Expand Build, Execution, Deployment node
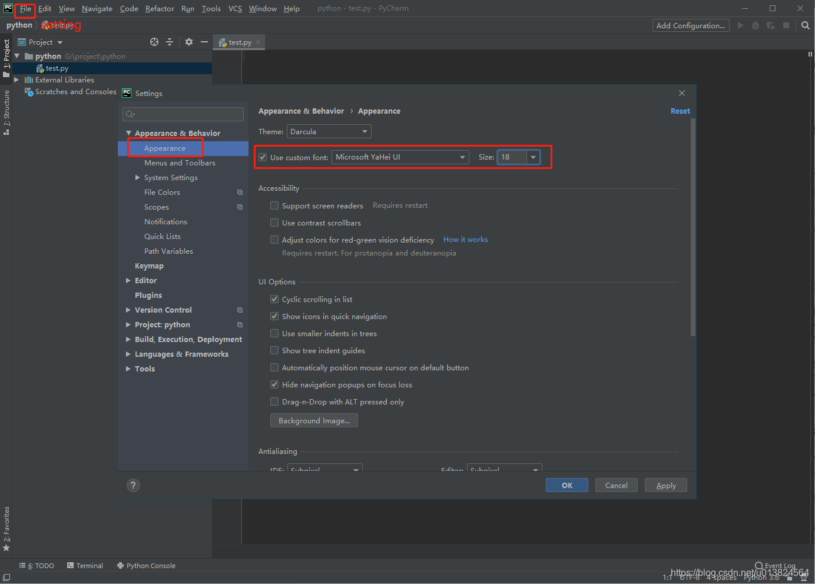This screenshot has height=584, width=815. point(128,340)
